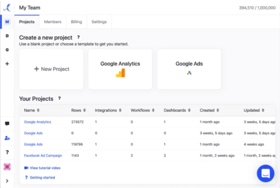Create a blank New Project

coord(51,69)
